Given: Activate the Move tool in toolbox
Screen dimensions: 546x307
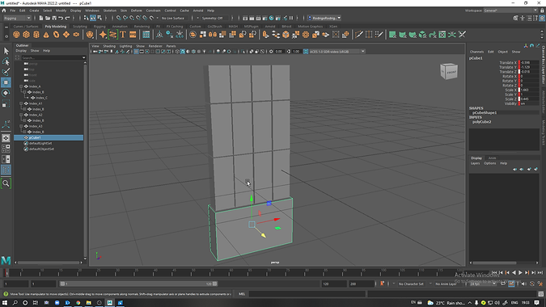Looking at the screenshot, I should point(6,82).
